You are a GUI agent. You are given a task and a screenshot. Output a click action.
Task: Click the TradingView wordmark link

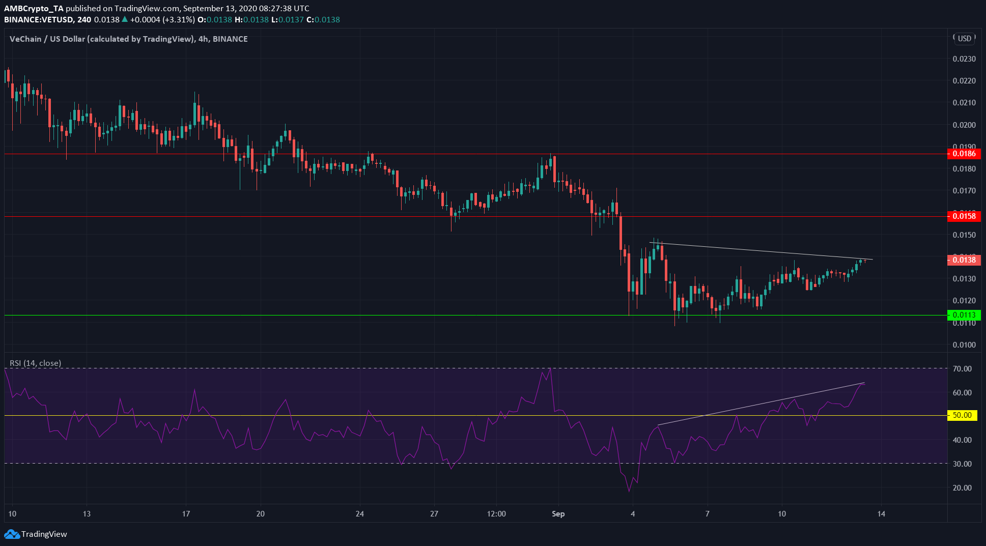[44, 534]
